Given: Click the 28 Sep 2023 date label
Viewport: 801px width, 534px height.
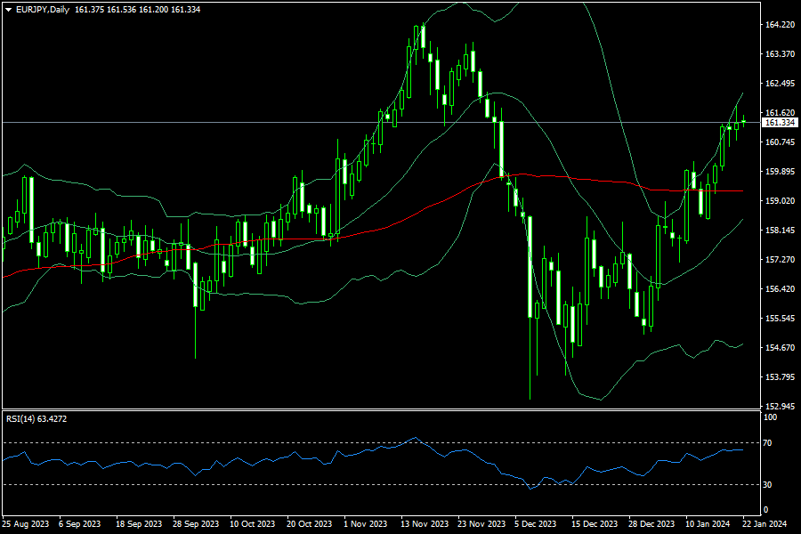Looking at the screenshot, I should [196, 524].
